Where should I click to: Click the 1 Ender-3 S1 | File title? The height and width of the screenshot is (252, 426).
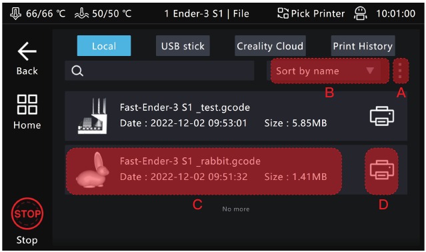coord(207,13)
